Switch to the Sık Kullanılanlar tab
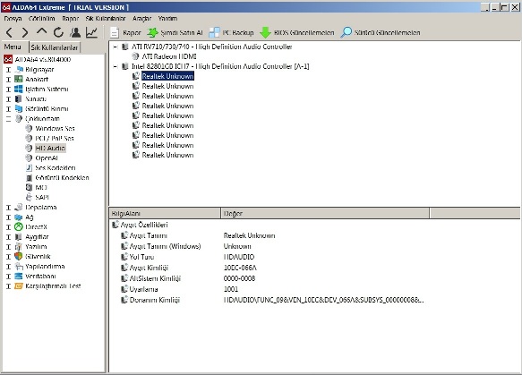 [55, 47]
